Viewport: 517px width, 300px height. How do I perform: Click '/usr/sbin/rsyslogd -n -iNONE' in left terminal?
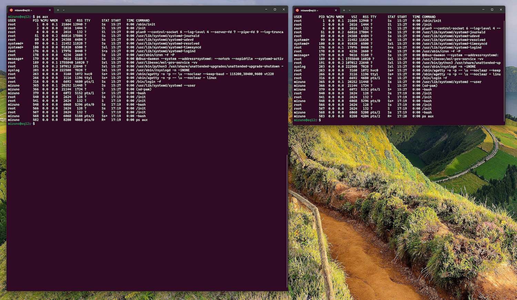pos(163,70)
